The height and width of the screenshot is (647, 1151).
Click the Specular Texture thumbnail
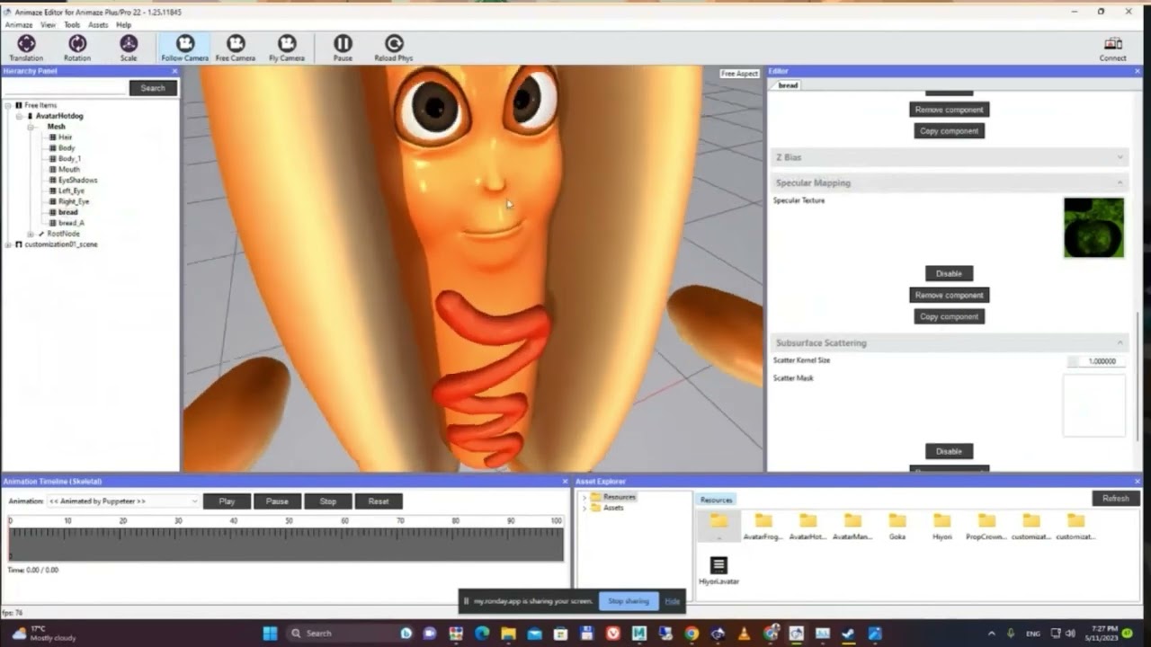1093,228
